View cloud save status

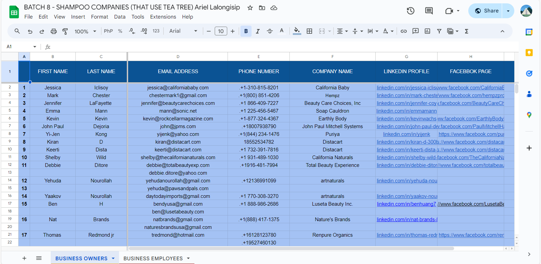274,8
